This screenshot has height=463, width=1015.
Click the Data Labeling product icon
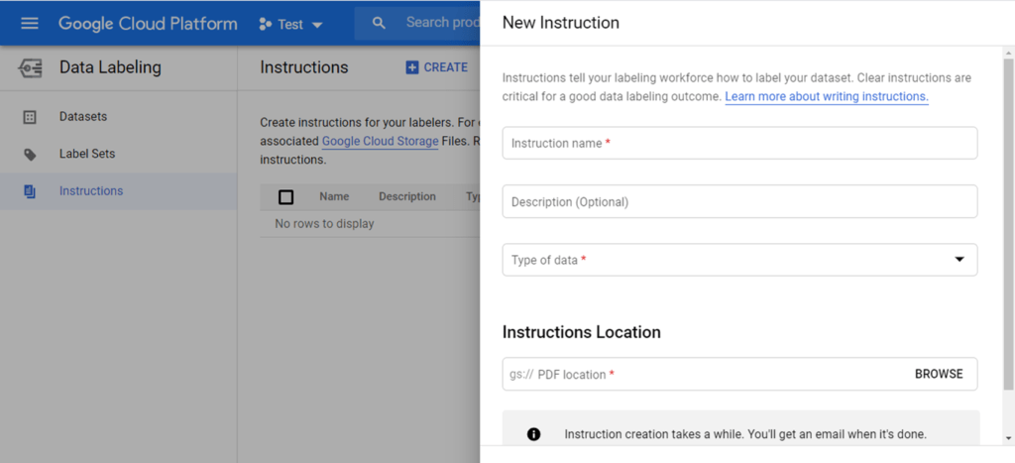pyautogui.click(x=30, y=67)
